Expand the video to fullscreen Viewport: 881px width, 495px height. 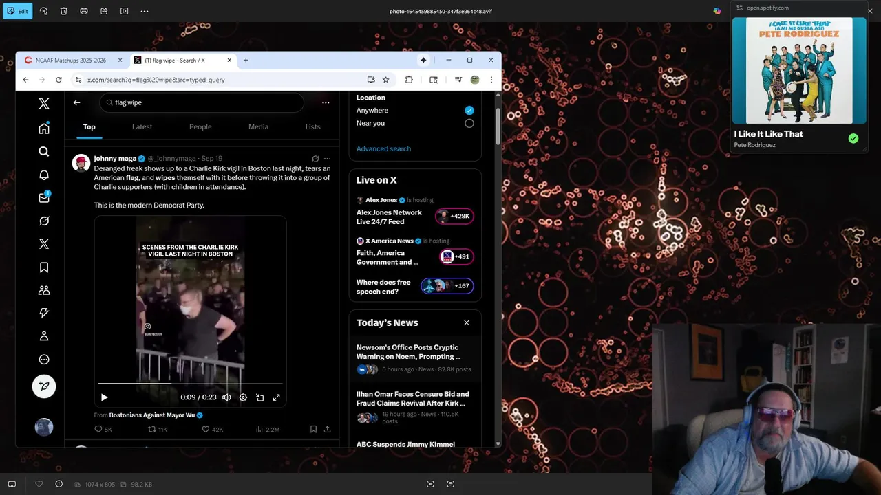pos(277,397)
